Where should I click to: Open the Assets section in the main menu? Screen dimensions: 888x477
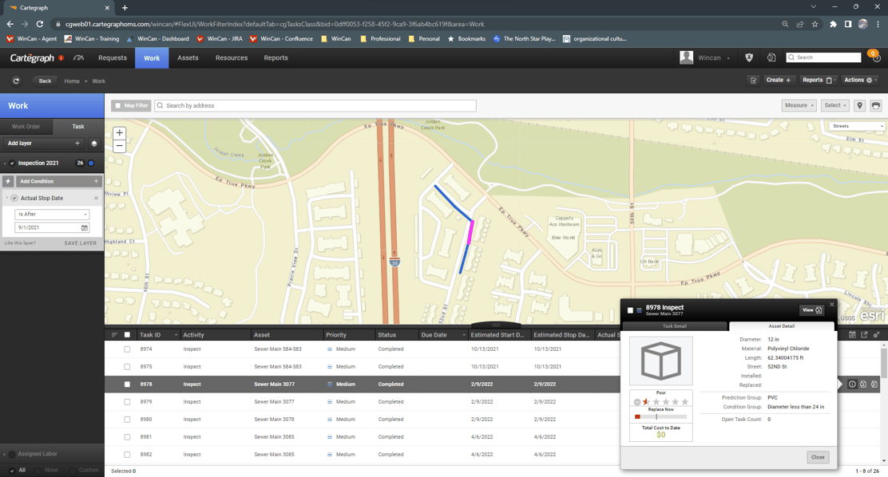click(x=188, y=57)
